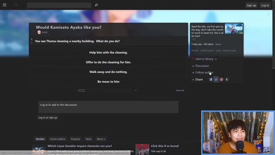Switch to the Same author tab
This screenshot has width=275, height=155.
58,139
